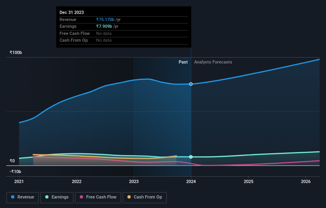Click the 'Free Cash Flow' tooltip row label
The width and height of the screenshot is (326, 208).
[75, 33]
